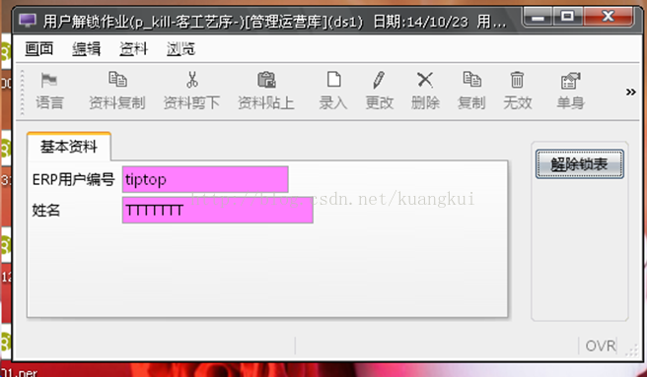Click the 姓名 label text
This screenshot has height=377, width=647.
click(x=46, y=210)
